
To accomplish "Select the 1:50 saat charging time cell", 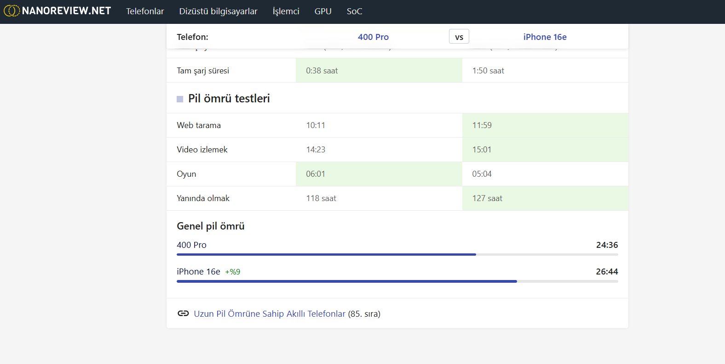I will point(545,70).
